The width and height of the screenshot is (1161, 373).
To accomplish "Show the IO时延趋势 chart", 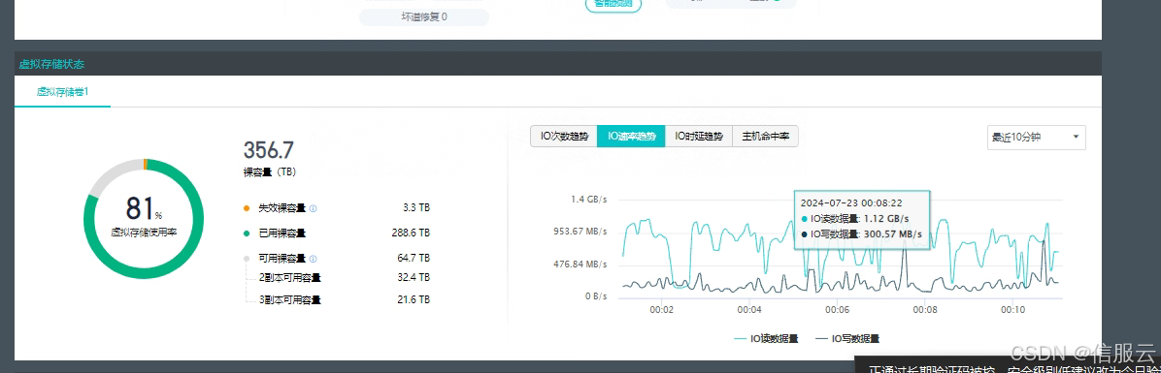I will point(699,137).
